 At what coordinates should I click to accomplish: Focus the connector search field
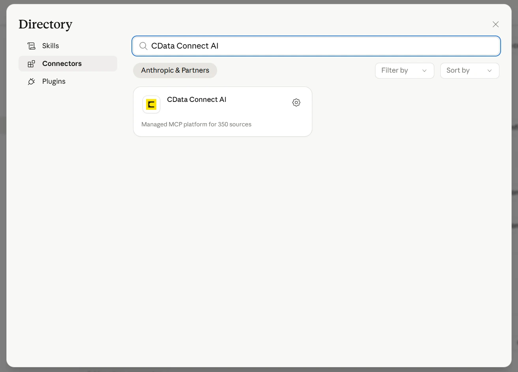(316, 46)
